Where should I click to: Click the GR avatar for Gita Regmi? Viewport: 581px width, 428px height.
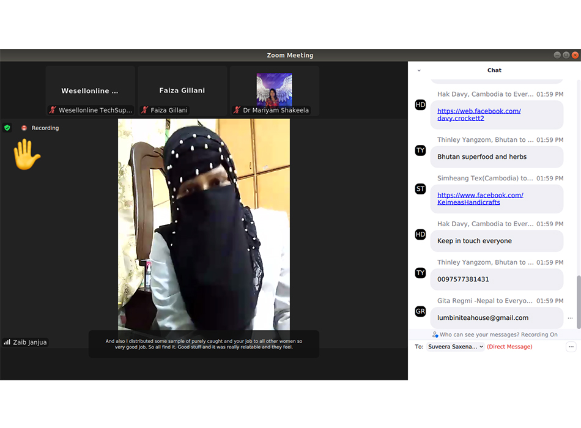[x=420, y=311]
